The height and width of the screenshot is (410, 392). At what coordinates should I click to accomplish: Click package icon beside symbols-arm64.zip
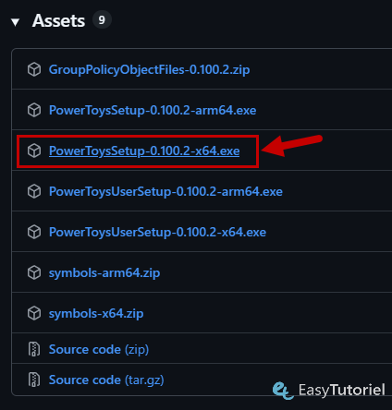click(x=34, y=272)
